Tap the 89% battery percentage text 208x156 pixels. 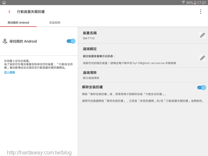coord(190,3)
